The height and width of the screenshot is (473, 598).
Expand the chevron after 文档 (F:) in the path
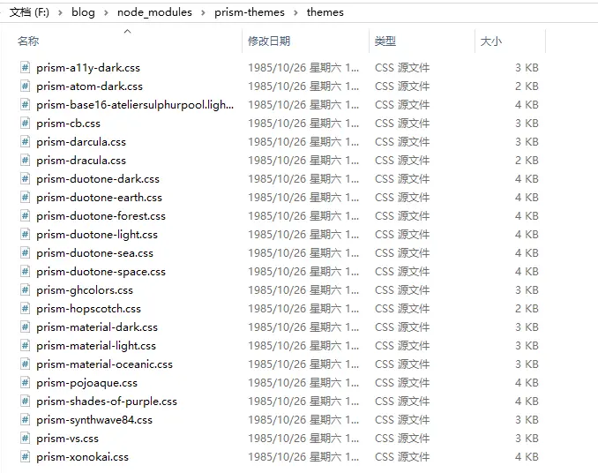[60, 12]
